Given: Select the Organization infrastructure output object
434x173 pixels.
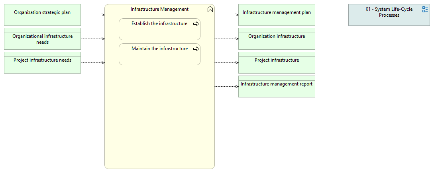Looking at the screenshot, I should (x=277, y=39).
